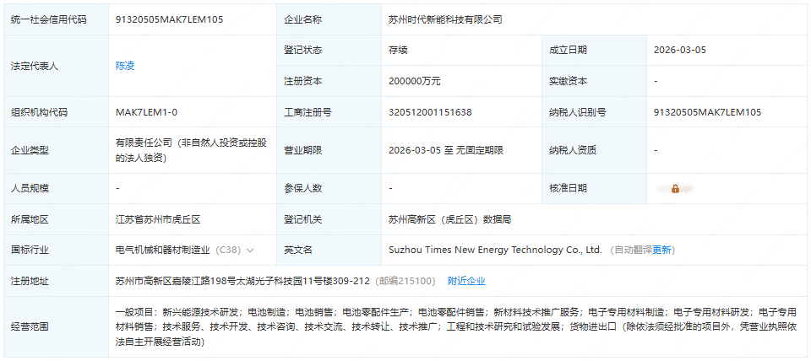Click the 企业名称 label cell
Viewport: 811px width, 361px height.
(329, 19)
